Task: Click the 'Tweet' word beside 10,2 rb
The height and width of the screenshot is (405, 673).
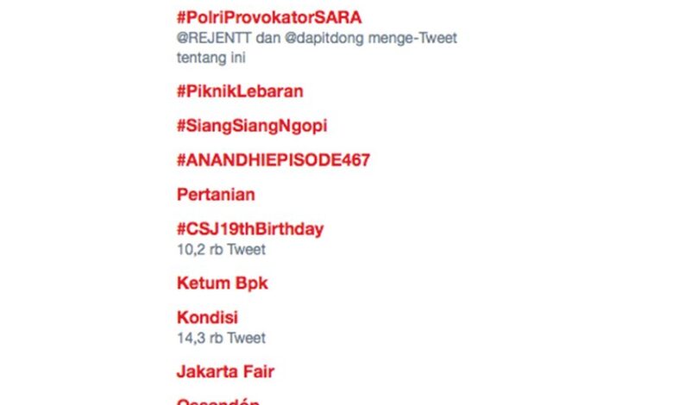Action: click(x=247, y=249)
